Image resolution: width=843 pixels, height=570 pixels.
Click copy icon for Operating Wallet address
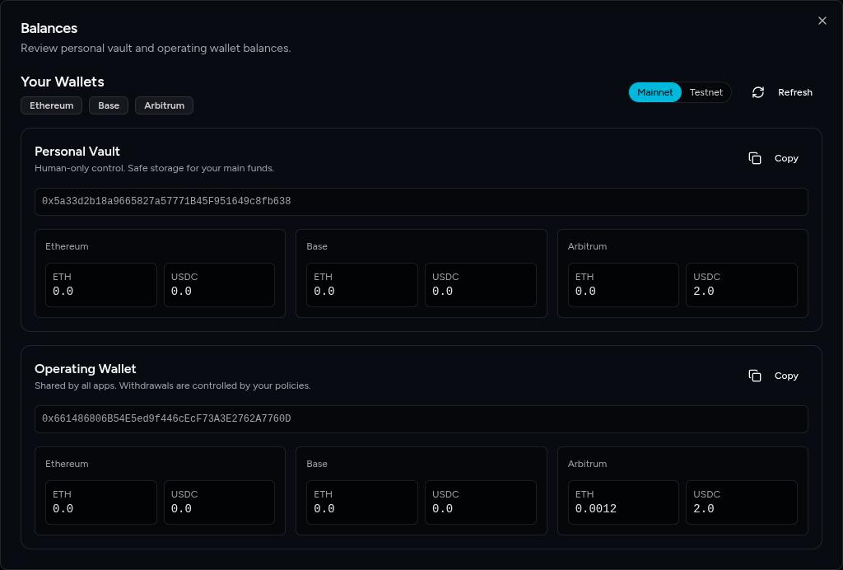(755, 376)
